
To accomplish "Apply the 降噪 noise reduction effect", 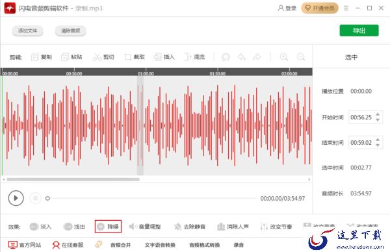I will tap(108, 227).
